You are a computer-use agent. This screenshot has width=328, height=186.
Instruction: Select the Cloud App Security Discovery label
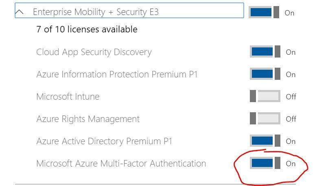[94, 52]
